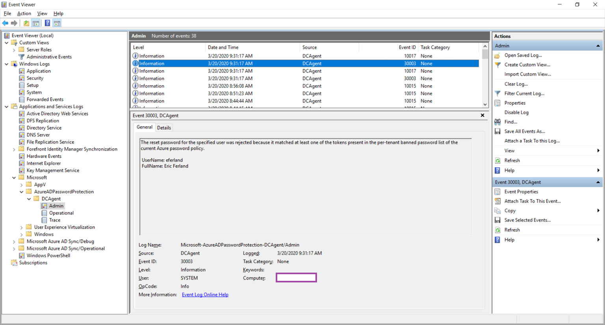Screen dimensions: 605x325
Task: Collapse the DCAgent folder node
Action: point(29,199)
